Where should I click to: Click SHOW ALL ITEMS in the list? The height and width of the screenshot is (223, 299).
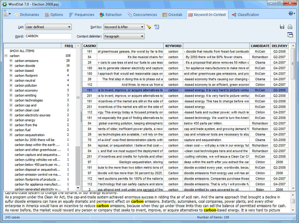pos(22,51)
